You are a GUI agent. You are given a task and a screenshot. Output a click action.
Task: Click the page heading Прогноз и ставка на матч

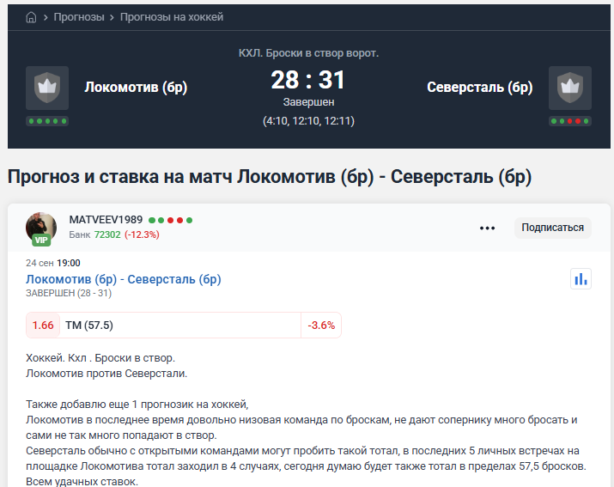coord(270,177)
